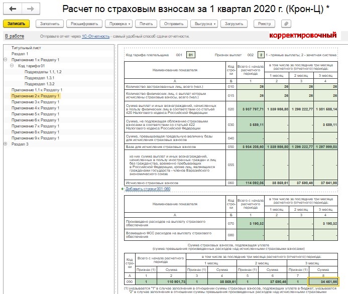Select Раздел 3 in the tree
Image resolution: width=348 pixels, height=294 pixels.
click(x=20, y=144)
